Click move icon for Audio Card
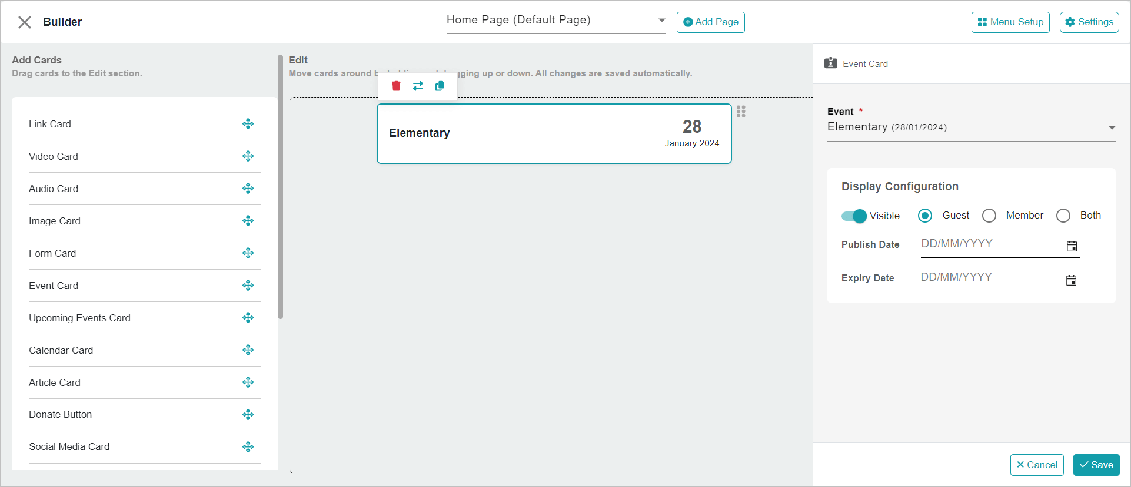 [x=248, y=189]
